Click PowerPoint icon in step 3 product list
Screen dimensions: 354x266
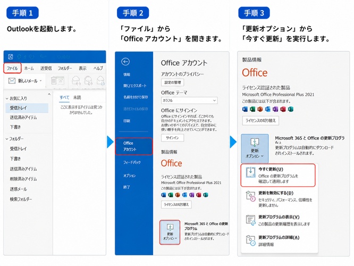click(260, 109)
